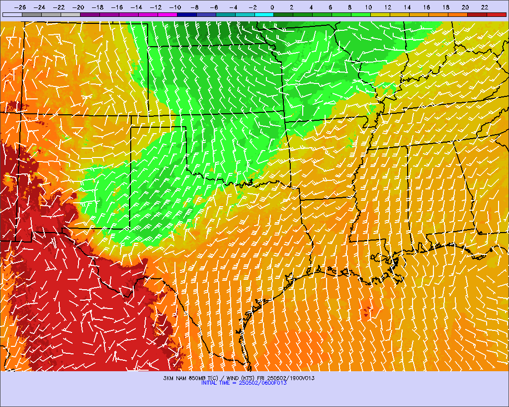
Task: Pick the dark purple swatch between -20 and -18
Action: tap(89, 14)
